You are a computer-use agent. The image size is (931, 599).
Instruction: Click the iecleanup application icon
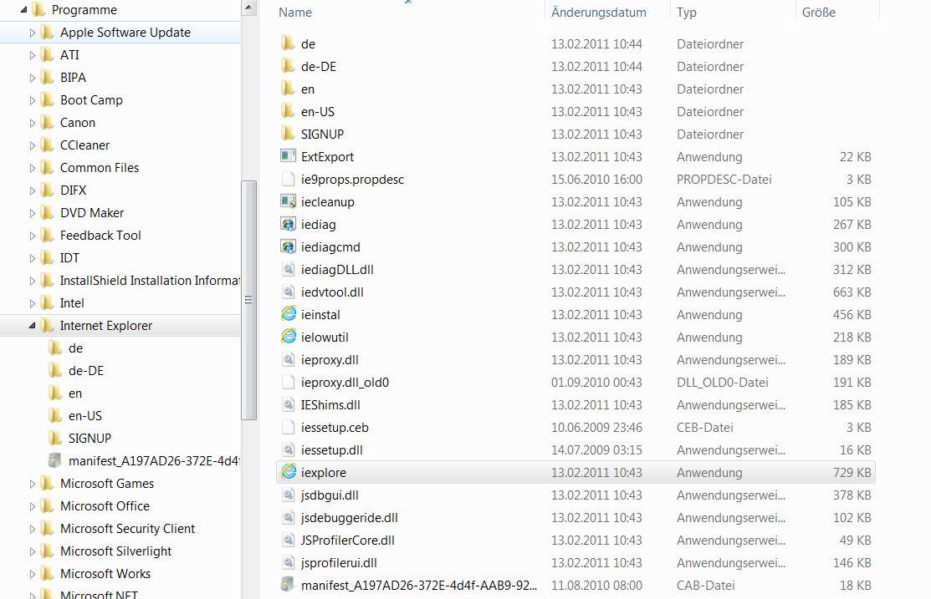tap(289, 201)
